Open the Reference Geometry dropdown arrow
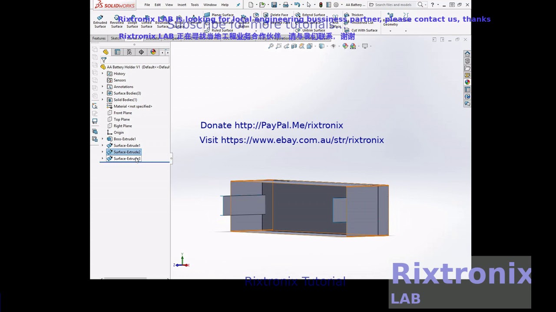The height and width of the screenshot is (312, 556). pos(390,31)
